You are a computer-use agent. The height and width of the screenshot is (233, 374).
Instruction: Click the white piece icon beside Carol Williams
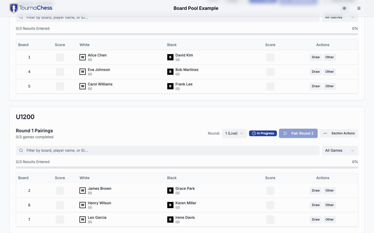tap(83, 86)
